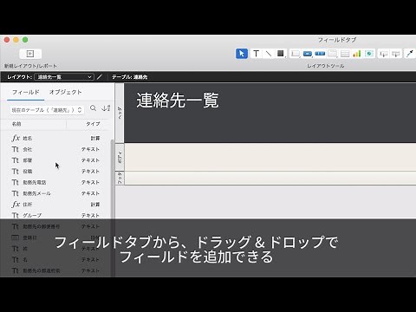Click the New Layout/Report plus button
This screenshot has height=312, width=416.
point(30,54)
